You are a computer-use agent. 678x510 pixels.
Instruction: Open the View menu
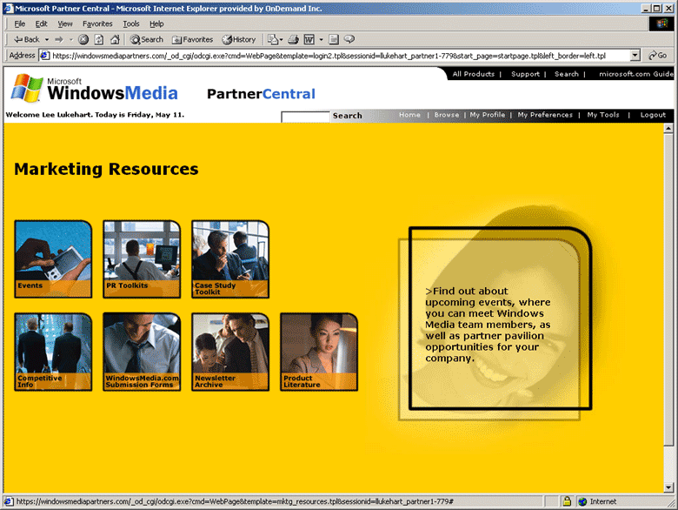pos(65,23)
